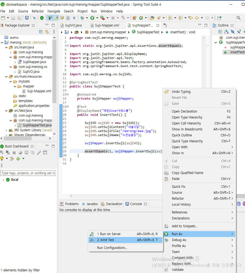Click the New Java Class toolbar icon
245x273 pixels.
141,18
